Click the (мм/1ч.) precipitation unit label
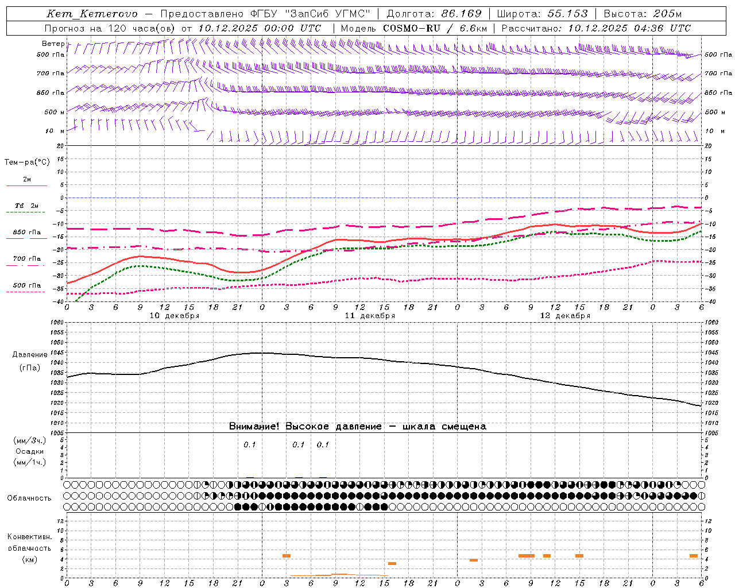The image size is (735, 588). point(29,462)
